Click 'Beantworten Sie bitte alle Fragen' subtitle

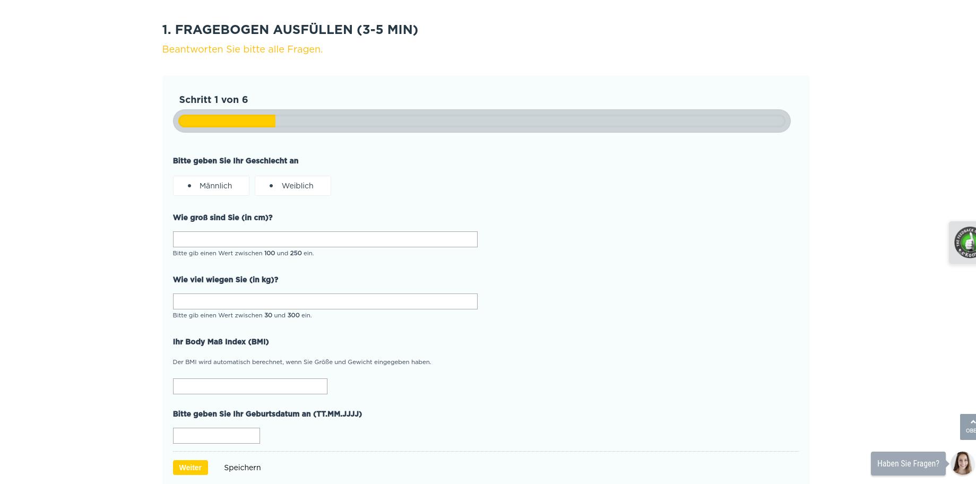point(242,49)
